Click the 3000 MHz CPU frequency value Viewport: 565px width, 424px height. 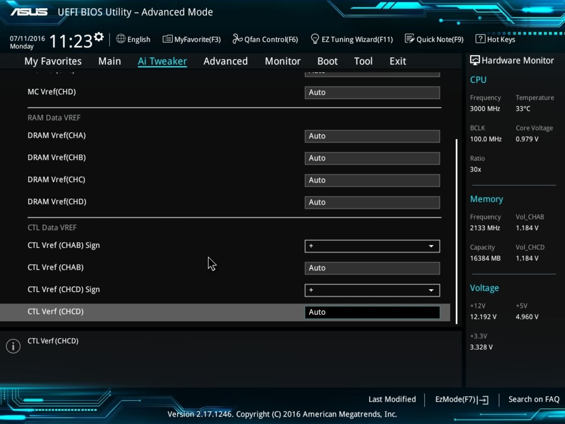pyautogui.click(x=485, y=108)
